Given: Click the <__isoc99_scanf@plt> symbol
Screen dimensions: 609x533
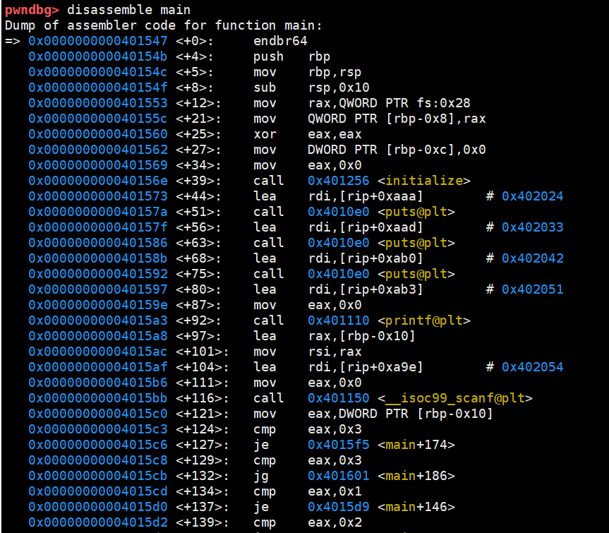Looking at the screenshot, I should (454, 398).
